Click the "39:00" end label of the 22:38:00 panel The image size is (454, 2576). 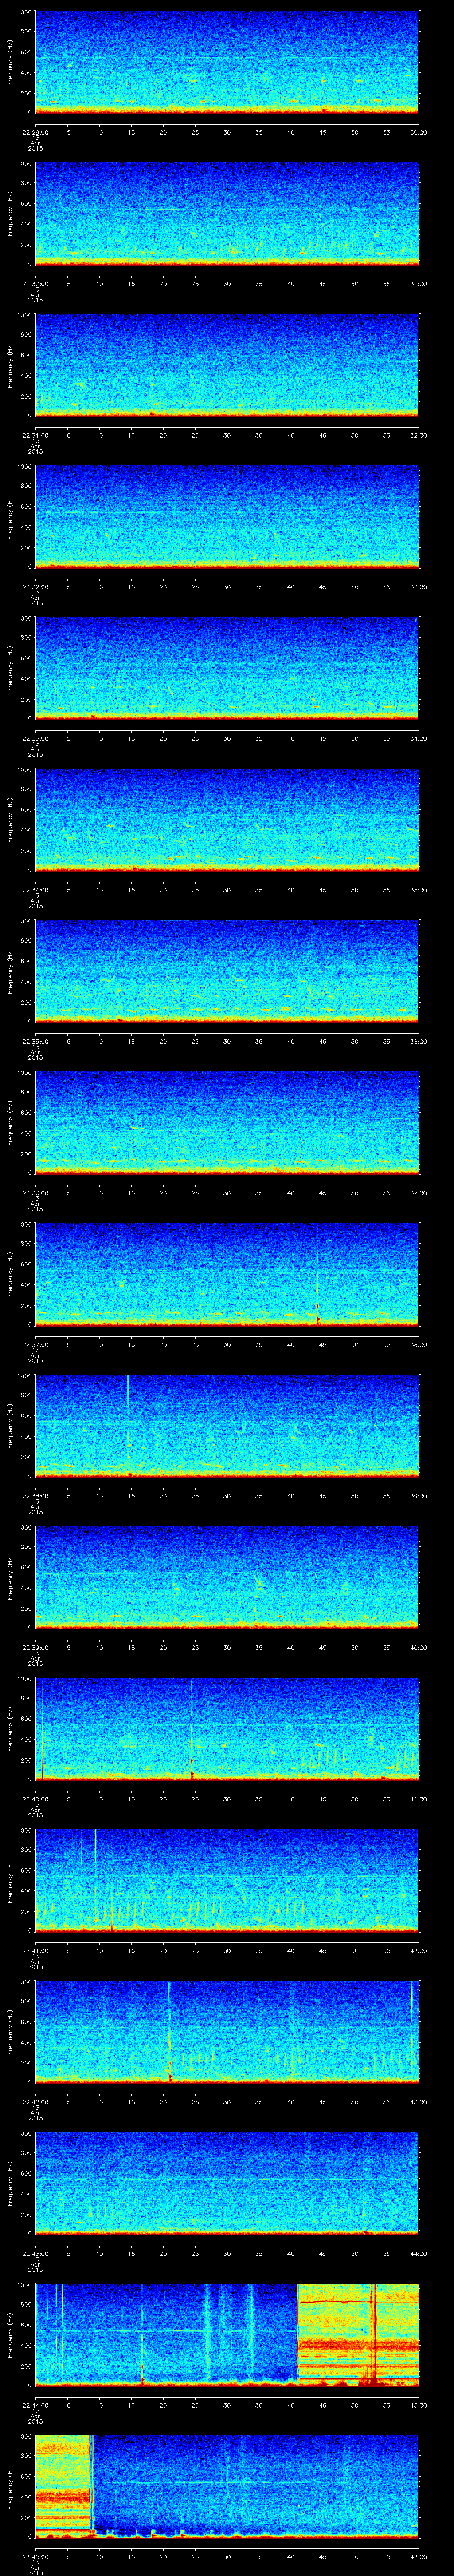pyautogui.click(x=419, y=1495)
